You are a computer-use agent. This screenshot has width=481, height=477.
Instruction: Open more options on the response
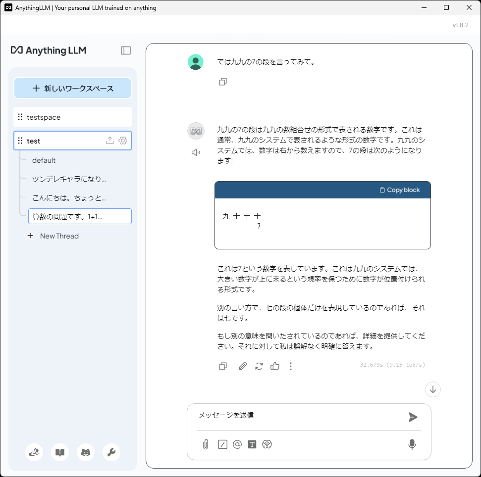[291, 366]
